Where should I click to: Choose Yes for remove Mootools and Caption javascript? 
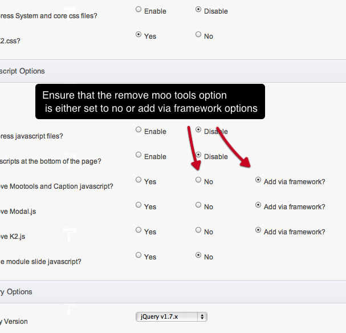pyautogui.click(x=139, y=180)
